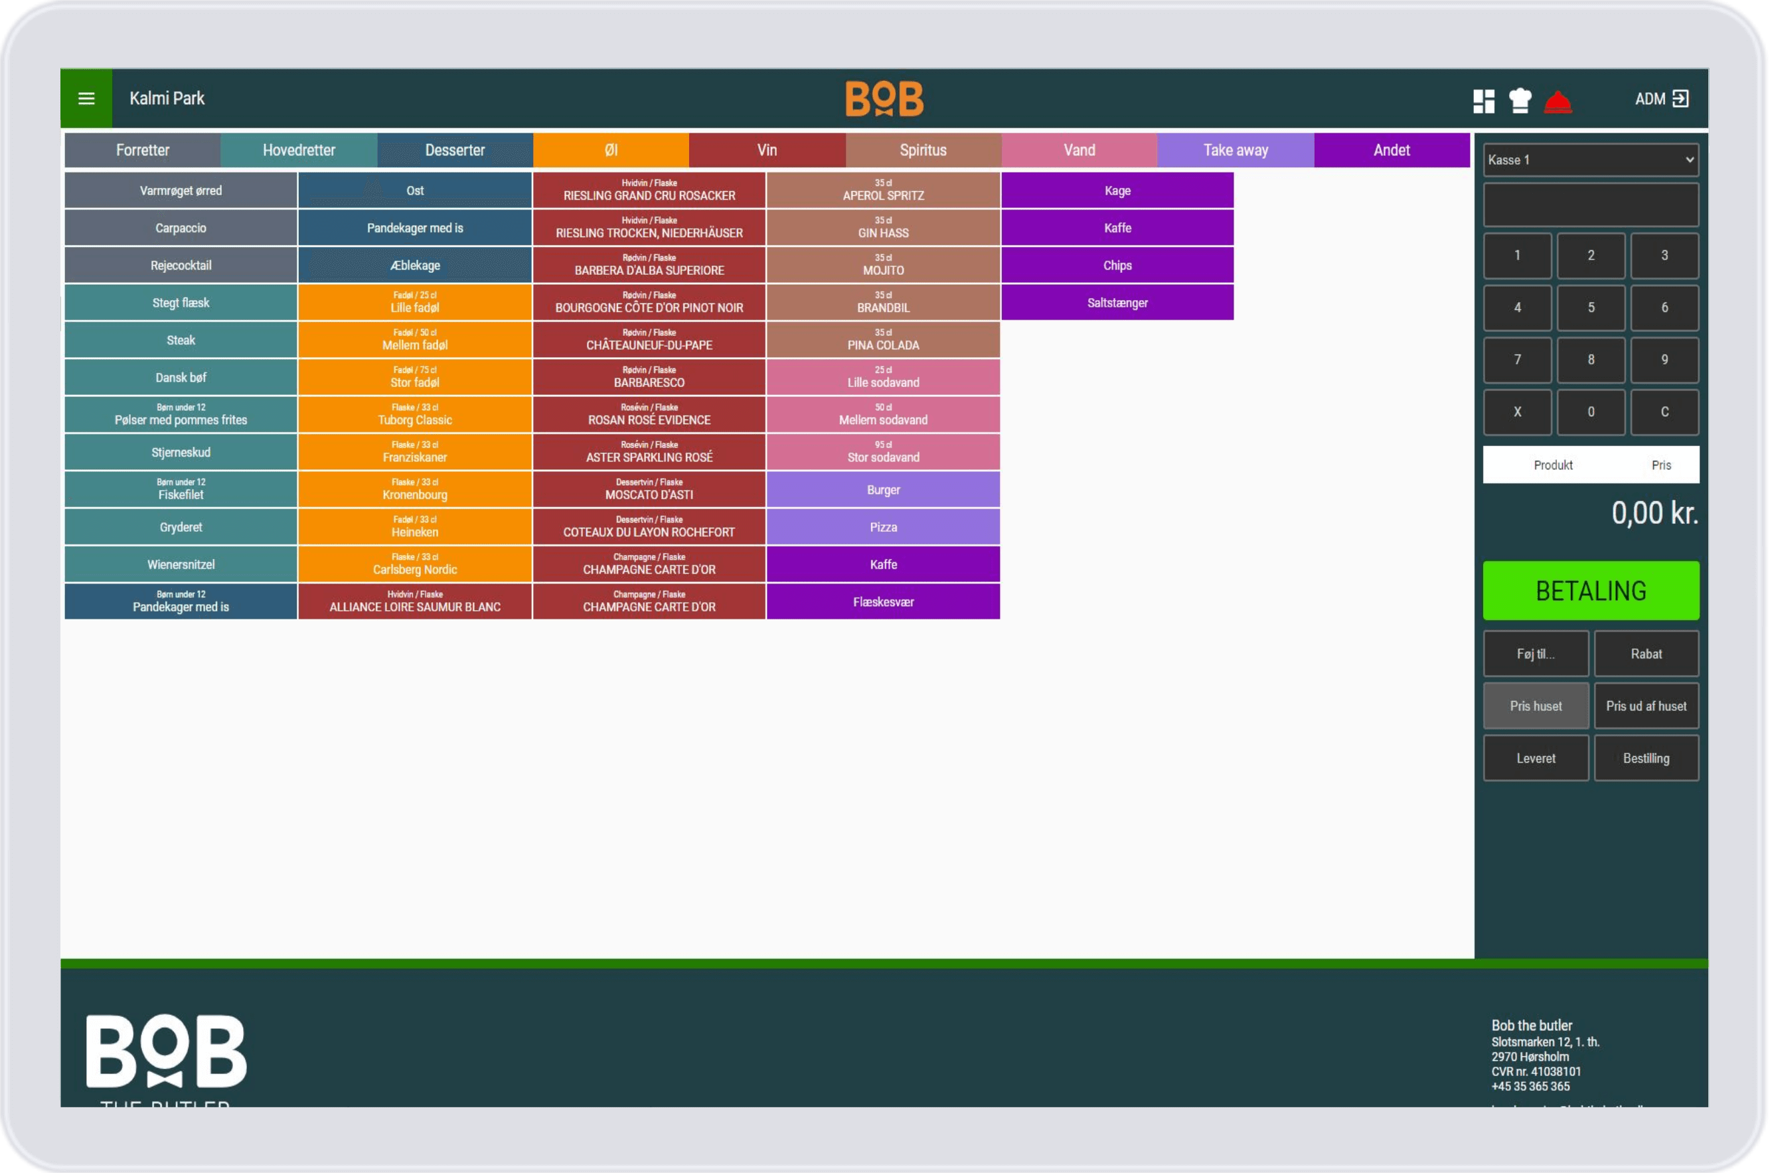Select MOSCATO D'ASTI dessert wine
Screen dimensions: 1770x1173
(x=649, y=490)
